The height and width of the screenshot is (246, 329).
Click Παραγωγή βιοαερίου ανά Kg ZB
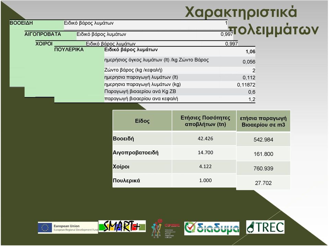tap(140, 91)
